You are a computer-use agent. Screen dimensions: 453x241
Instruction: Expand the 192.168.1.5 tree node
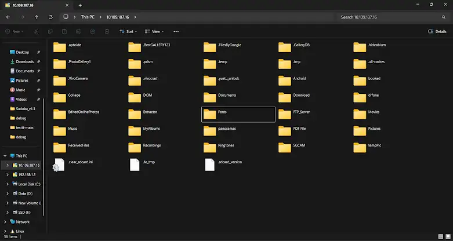(x=8, y=174)
